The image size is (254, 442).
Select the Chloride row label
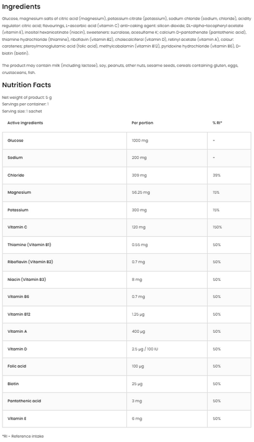click(x=16, y=175)
